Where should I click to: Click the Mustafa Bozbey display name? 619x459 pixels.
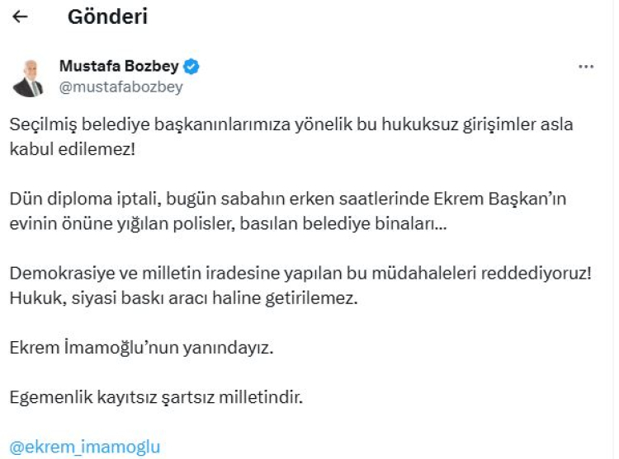pyautogui.click(x=120, y=67)
